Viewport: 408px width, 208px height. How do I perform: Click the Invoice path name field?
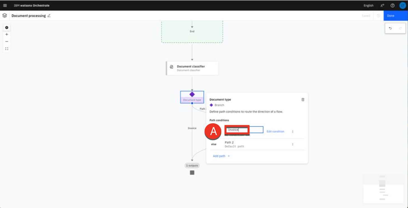[244, 130]
